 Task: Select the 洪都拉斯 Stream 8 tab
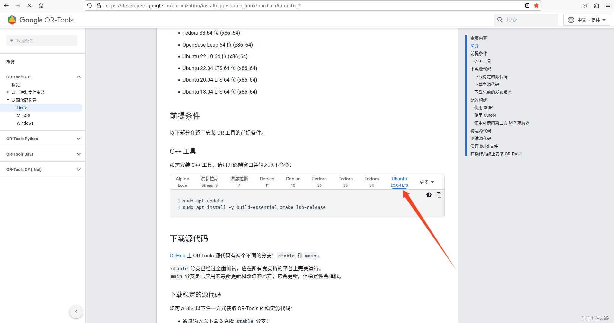209,182
